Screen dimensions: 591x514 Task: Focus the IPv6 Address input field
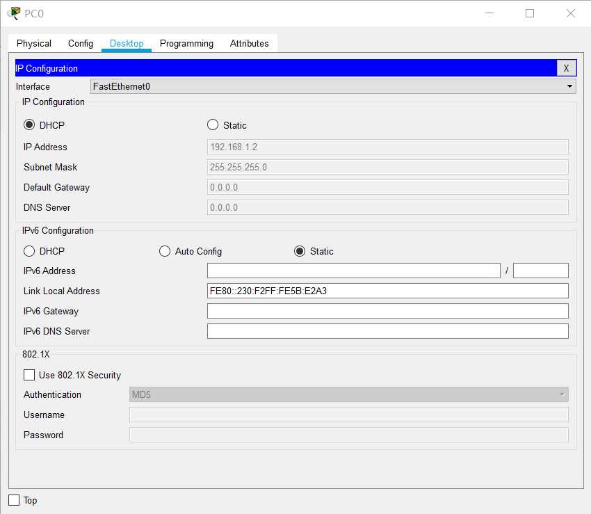click(x=353, y=271)
